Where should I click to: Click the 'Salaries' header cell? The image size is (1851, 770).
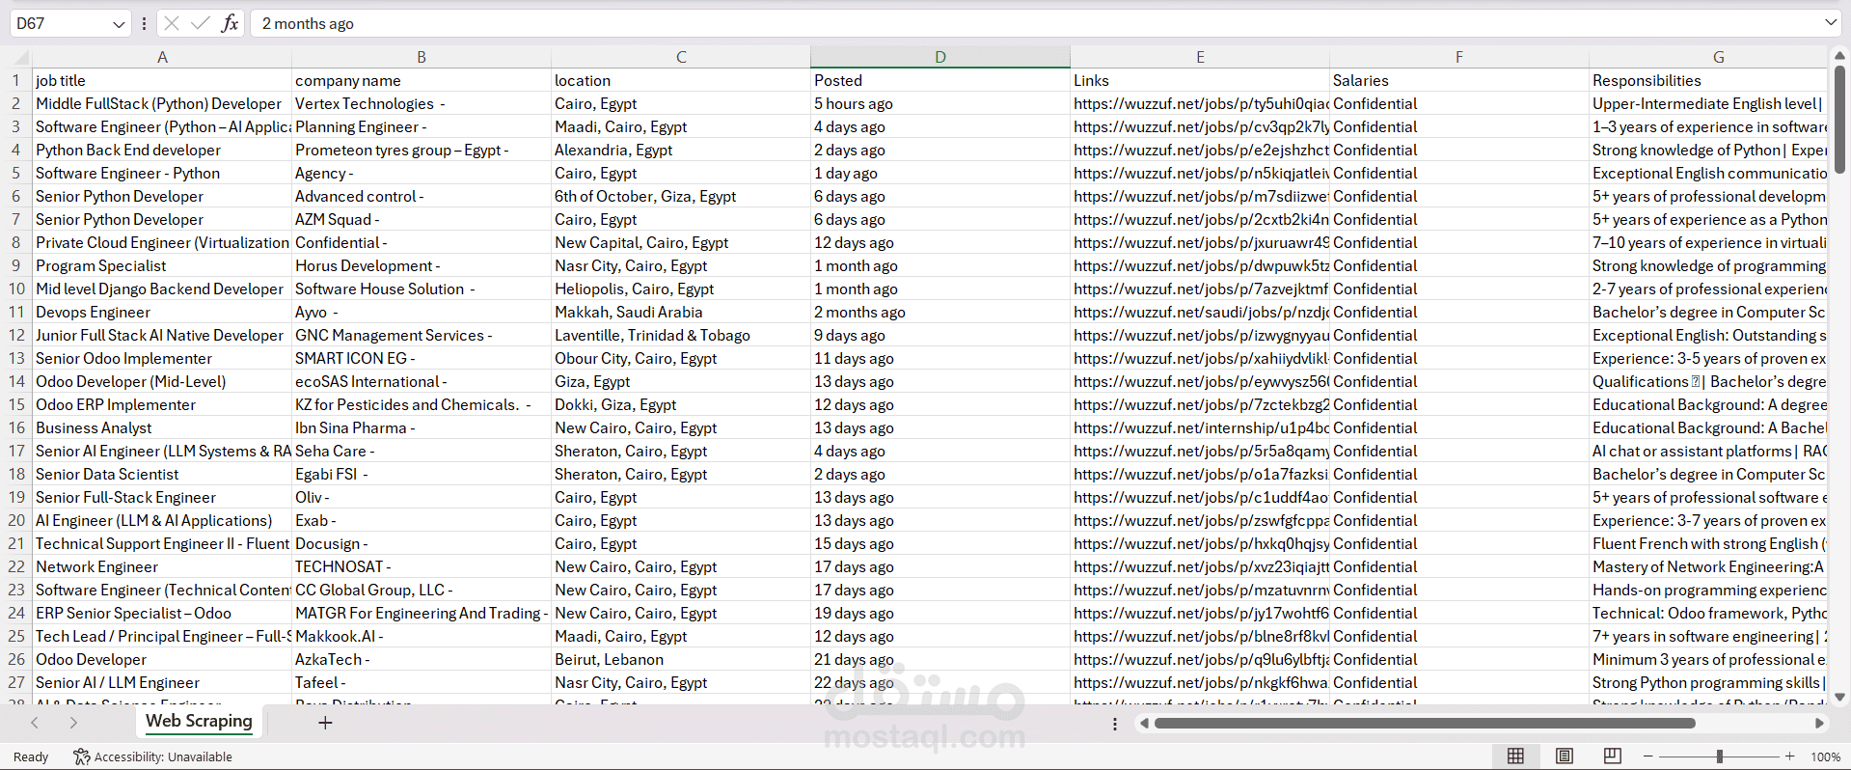[x=1459, y=80]
